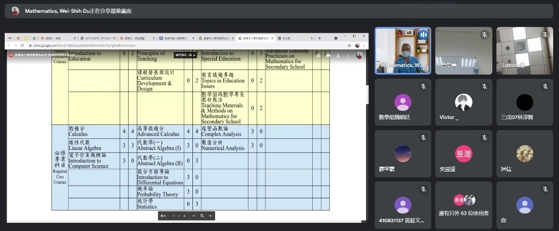Viewport: 559px width, 231px height.
Task: Switch to the last browser tab on the right
Action: 295,38
